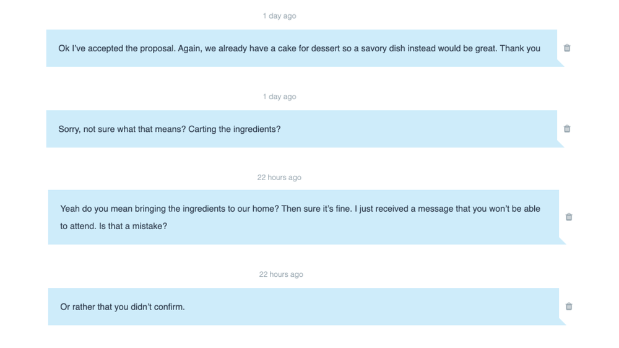Click the bubble tail of the 'Is that a mistake?' message
The image size is (619, 348).
click(563, 240)
